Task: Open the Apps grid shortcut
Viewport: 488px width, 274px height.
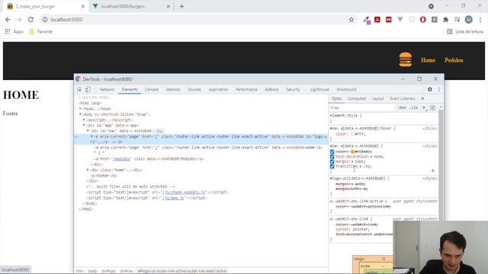Action: pyautogui.click(x=14, y=31)
